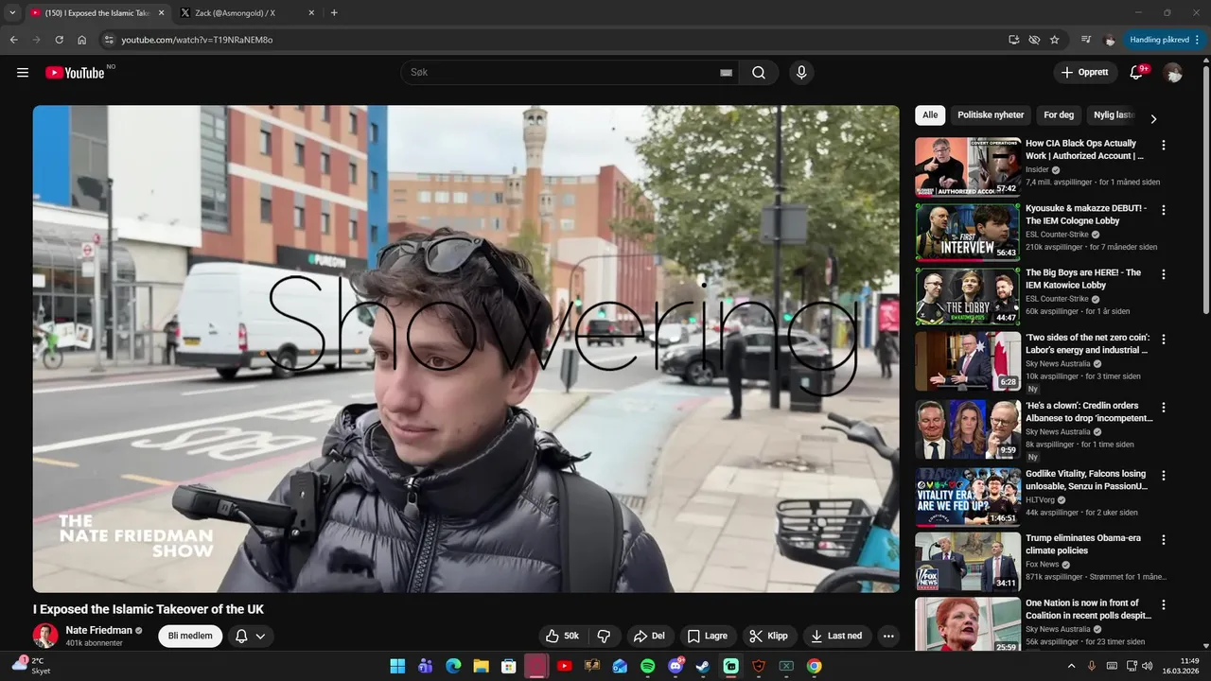This screenshot has height=681, width=1211.
Task: Click the address bar URL
Action: click(197, 40)
